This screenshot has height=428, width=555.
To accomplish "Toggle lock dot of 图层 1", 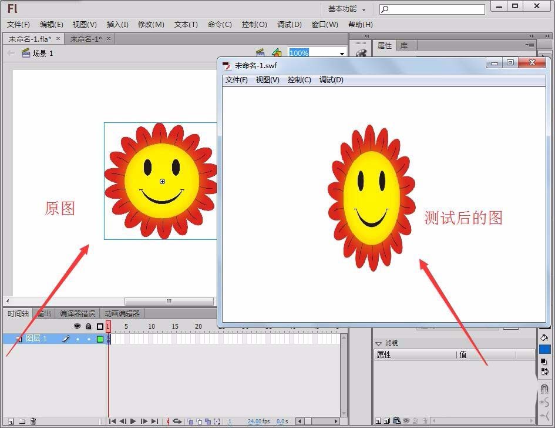I will point(89,339).
